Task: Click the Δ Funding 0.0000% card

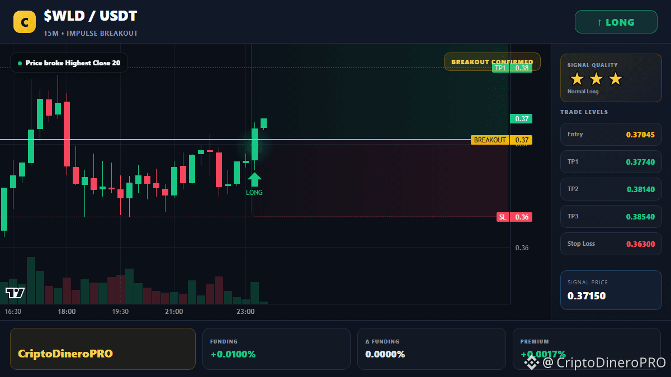Action: coord(432,349)
